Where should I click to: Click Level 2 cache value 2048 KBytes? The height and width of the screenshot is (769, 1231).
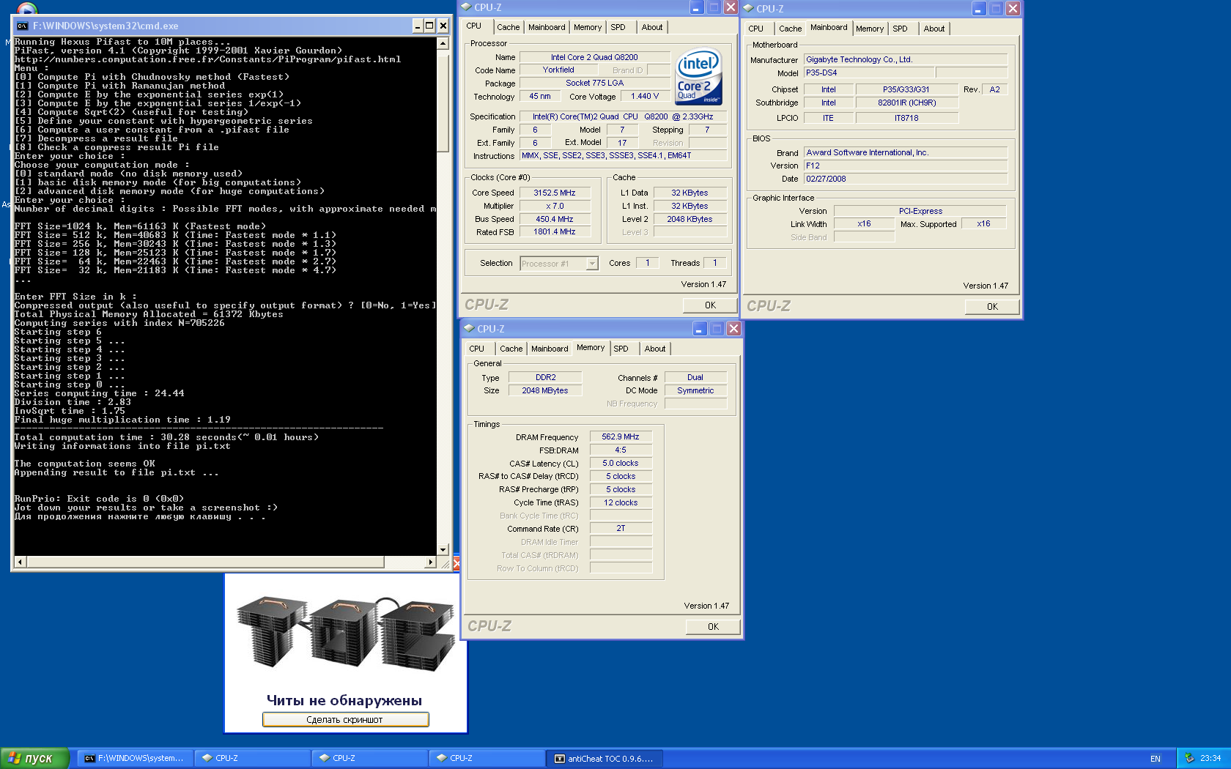click(690, 219)
